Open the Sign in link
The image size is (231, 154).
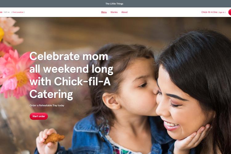[221, 12]
